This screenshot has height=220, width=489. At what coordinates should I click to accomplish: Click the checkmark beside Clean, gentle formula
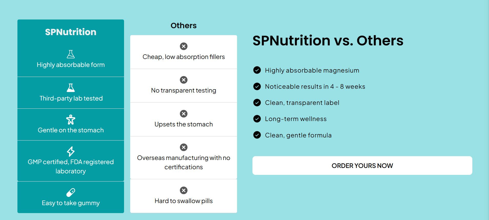257,135
